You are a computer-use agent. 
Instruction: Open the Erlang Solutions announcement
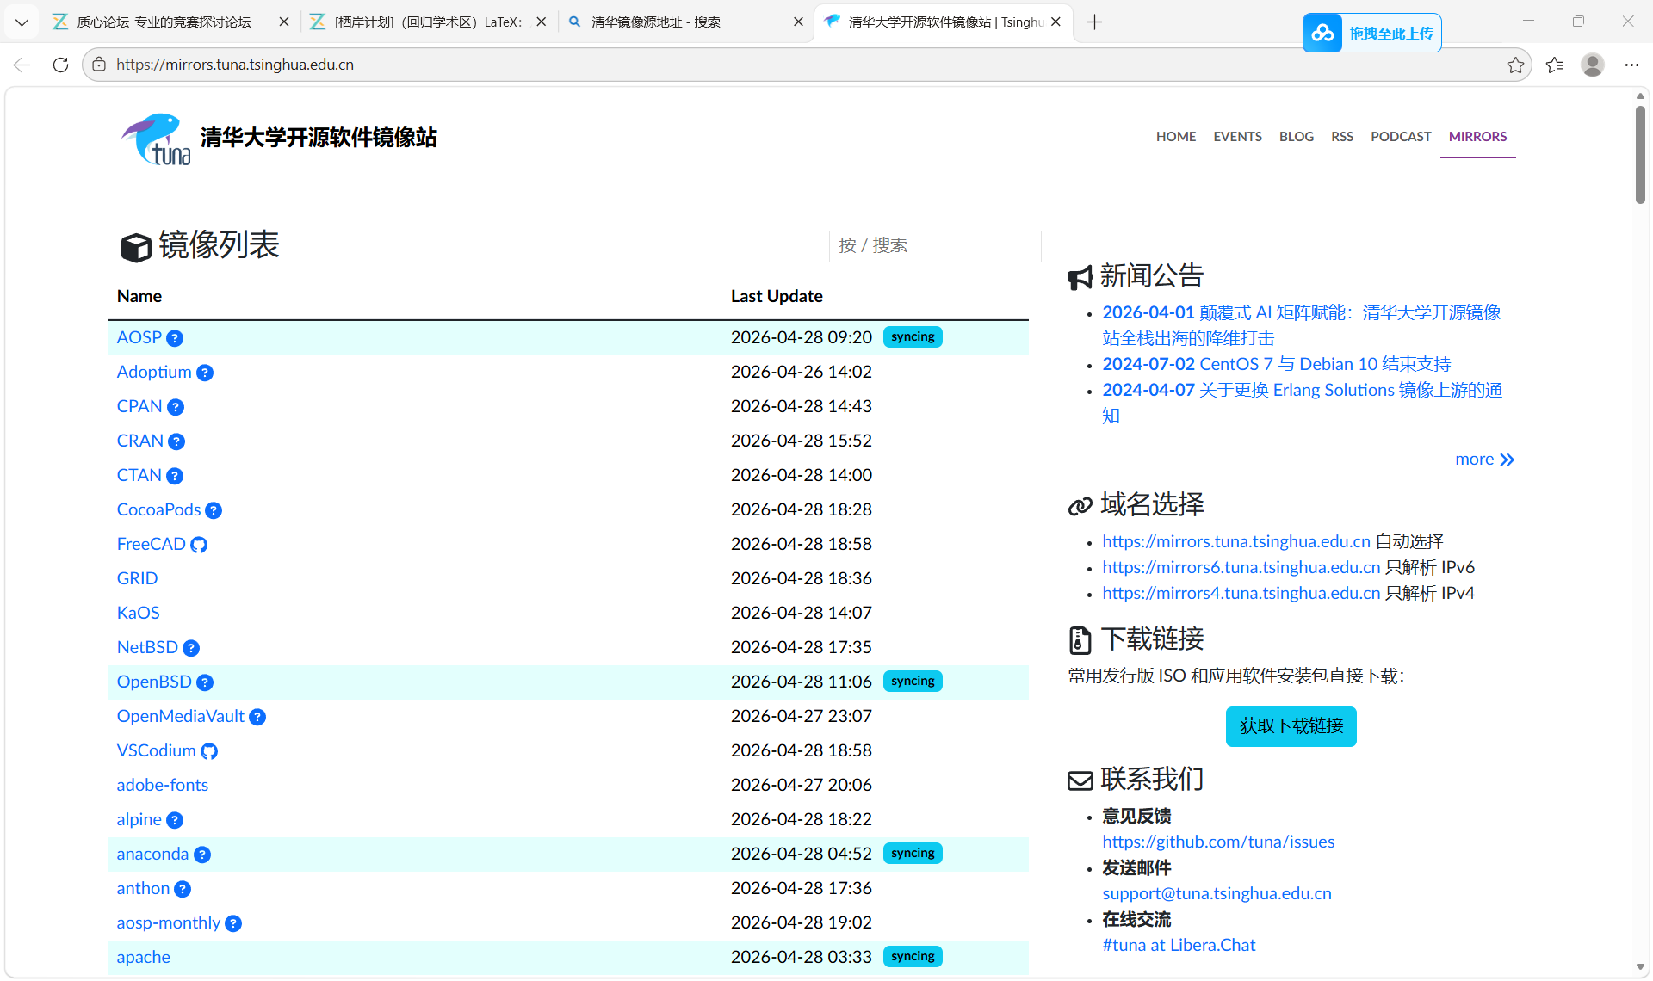click(1302, 403)
